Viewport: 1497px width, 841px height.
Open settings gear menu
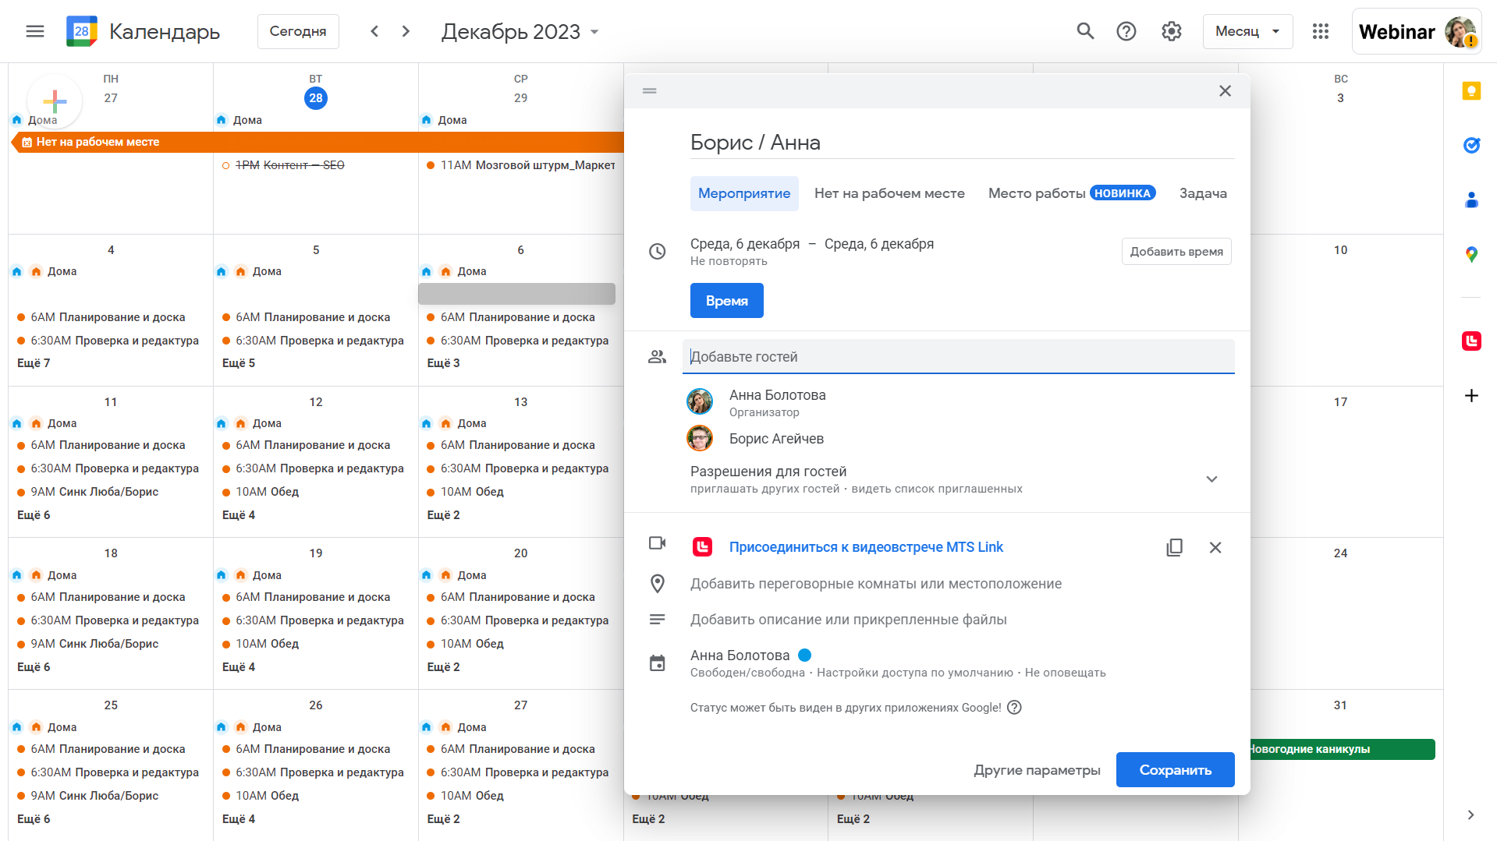[1171, 31]
